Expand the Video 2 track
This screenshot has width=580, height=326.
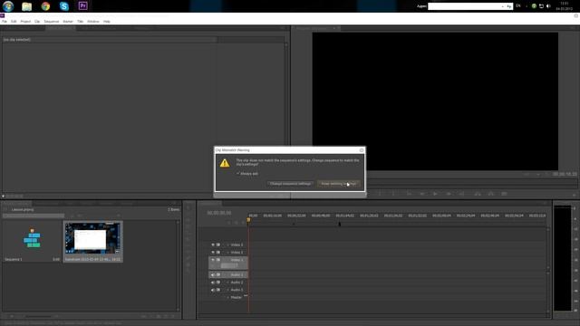point(227,252)
